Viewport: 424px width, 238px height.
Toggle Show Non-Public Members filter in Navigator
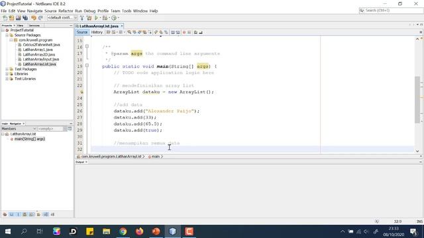[25, 214]
